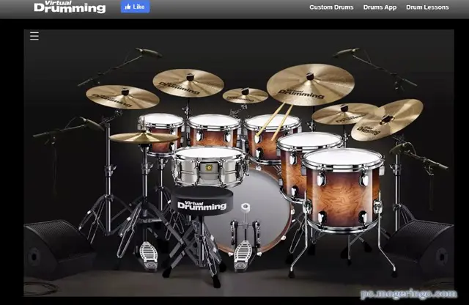Strike the far-right china cymbal
This screenshot has height=305, width=469.
[387, 120]
